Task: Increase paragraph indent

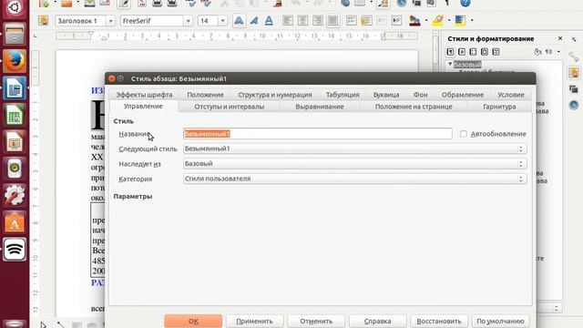Action: pos(397,20)
